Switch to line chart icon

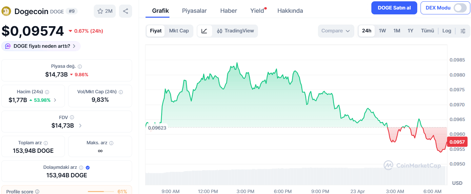[204, 31]
